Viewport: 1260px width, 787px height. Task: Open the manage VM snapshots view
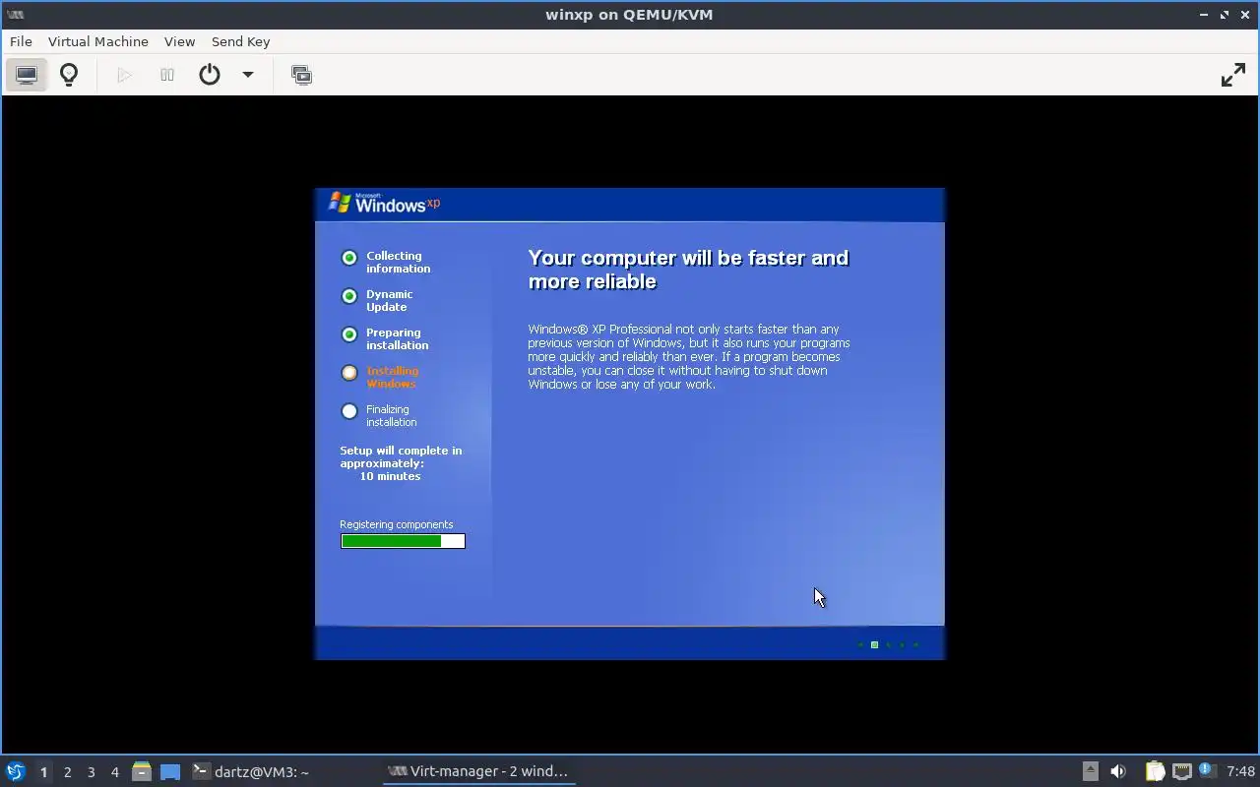pos(301,75)
